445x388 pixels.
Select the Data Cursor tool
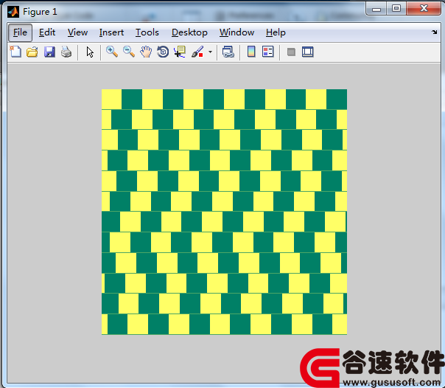(x=180, y=52)
